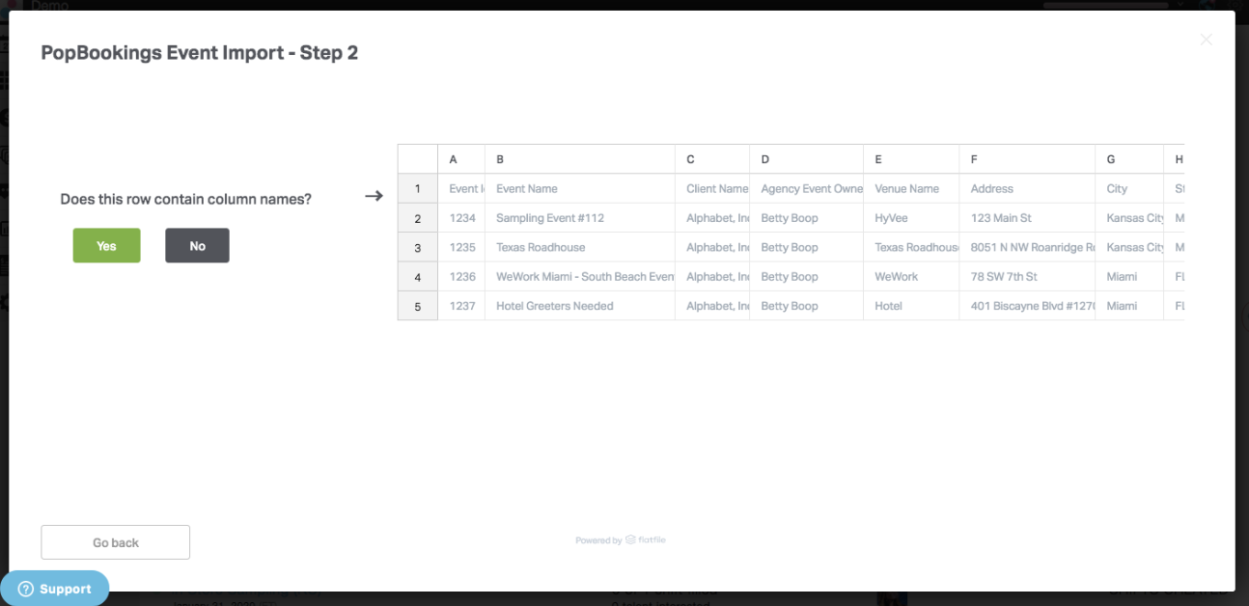
Task: Click the Hotel Greeters Needed cell
Action: click(579, 306)
